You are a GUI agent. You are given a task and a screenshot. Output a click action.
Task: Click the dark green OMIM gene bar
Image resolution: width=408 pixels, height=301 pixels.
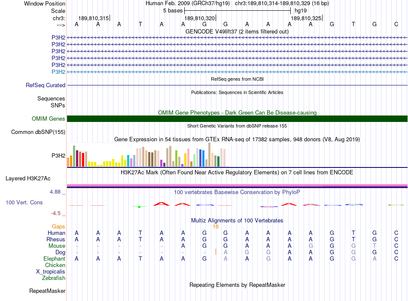[237, 119]
